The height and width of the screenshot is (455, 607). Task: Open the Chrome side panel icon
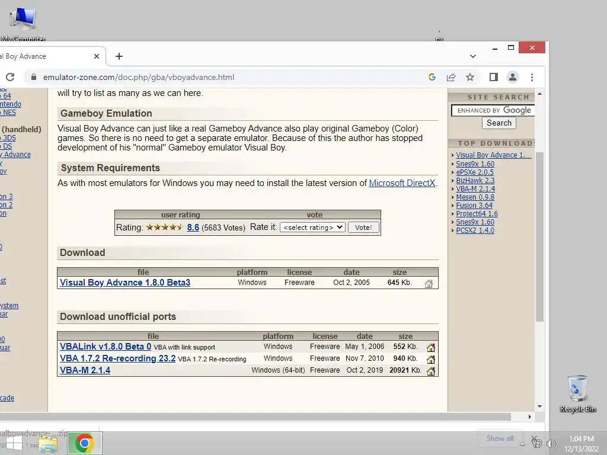[x=494, y=77]
